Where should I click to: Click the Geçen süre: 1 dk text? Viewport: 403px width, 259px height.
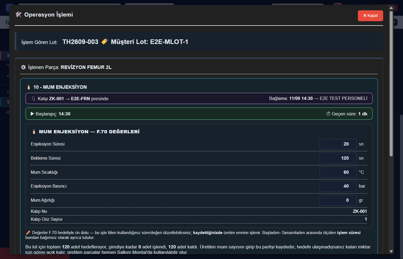tap(349, 114)
